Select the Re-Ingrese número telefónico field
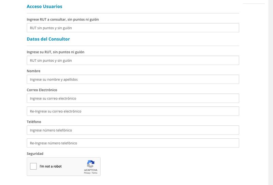 (x=133, y=143)
